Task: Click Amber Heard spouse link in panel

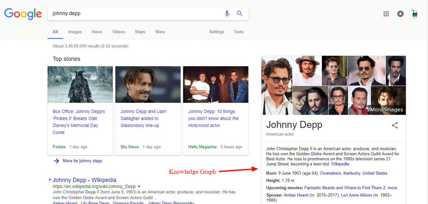Action: [296, 195]
